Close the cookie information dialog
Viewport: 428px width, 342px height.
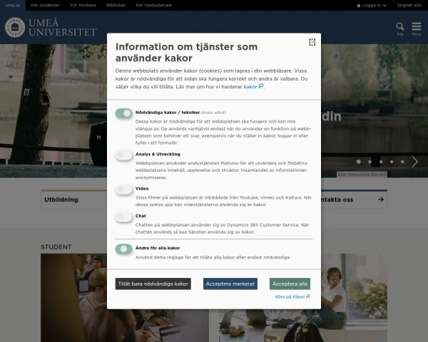312,42
